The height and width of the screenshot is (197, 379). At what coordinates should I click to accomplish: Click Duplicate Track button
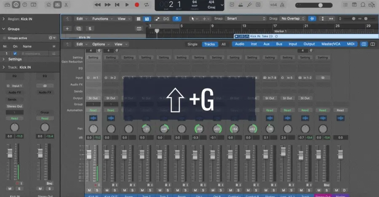point(79,29)
